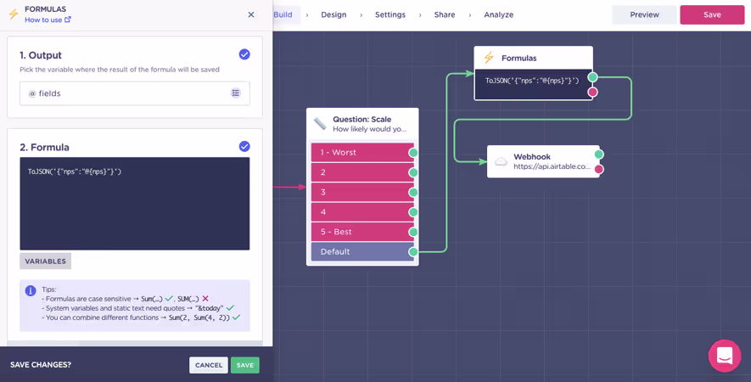Select the '1 - Worst' scale option
The width and height of the screenshot is (751, 382).
(x=362, y=153)
